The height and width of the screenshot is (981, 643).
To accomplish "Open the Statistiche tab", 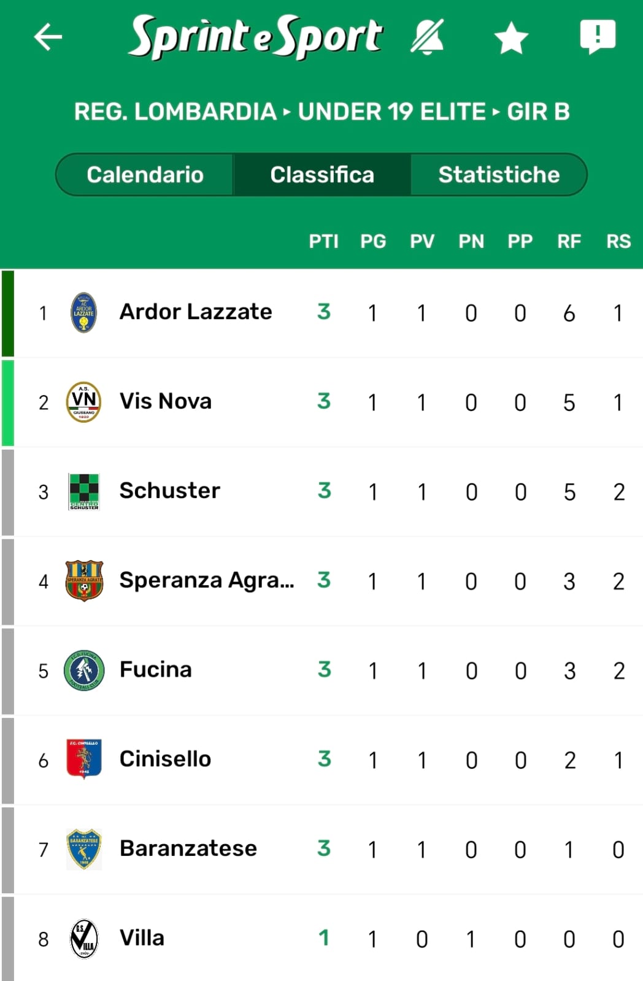I will [499, 175].
